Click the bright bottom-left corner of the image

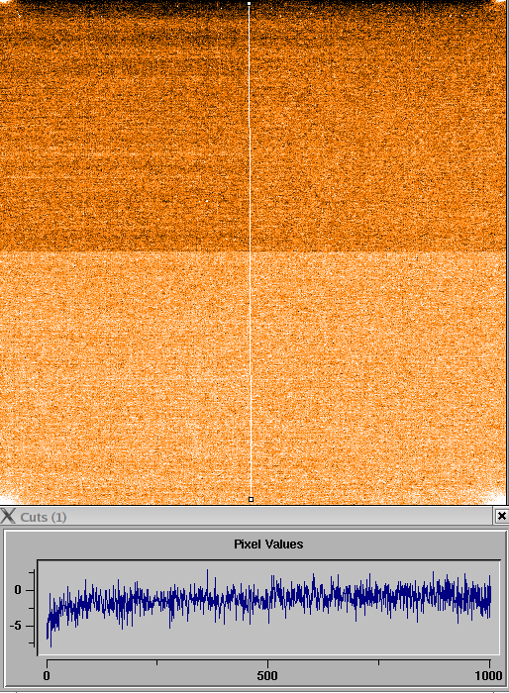pyautogui.click(x=8, y=497)
